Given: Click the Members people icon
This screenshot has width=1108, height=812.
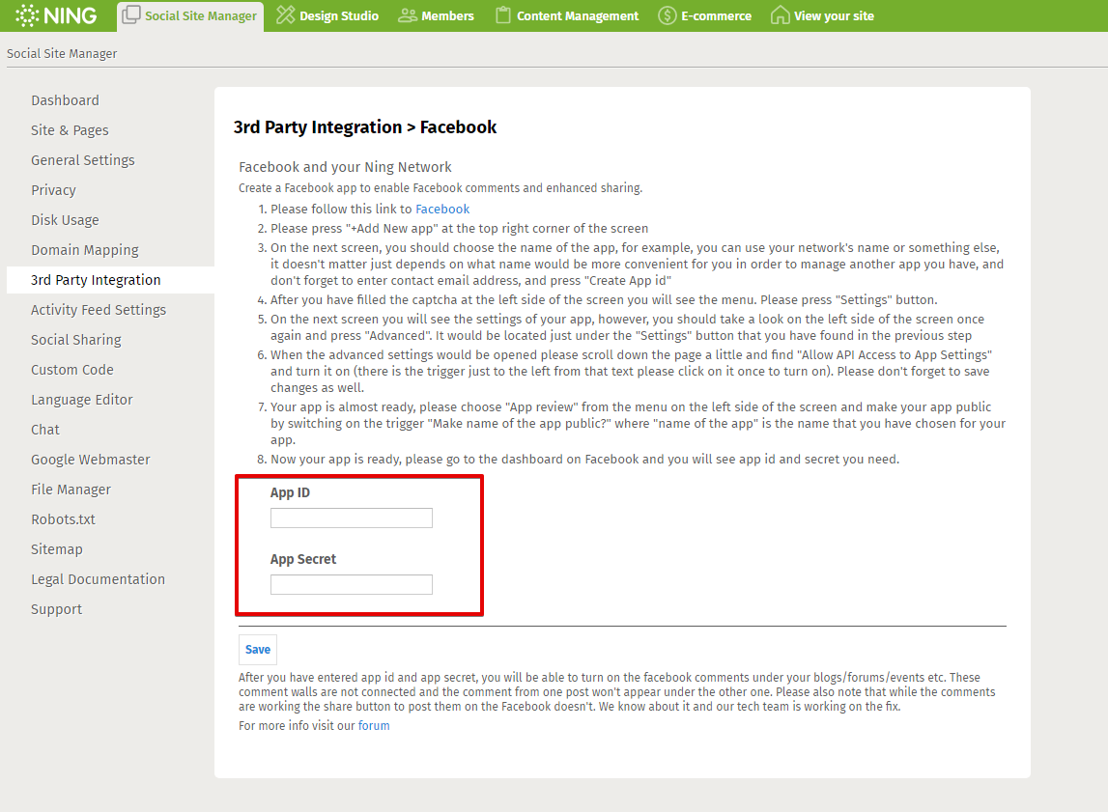Looking at the screenshot, I should pos(408,15).
